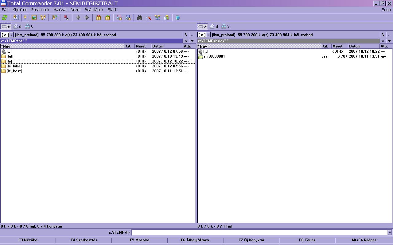The width and height of the screenshot is (393, 245).
Task: Click the blue notepad toolbar icon
Action: pyautogui.click(x=178, y=17)
